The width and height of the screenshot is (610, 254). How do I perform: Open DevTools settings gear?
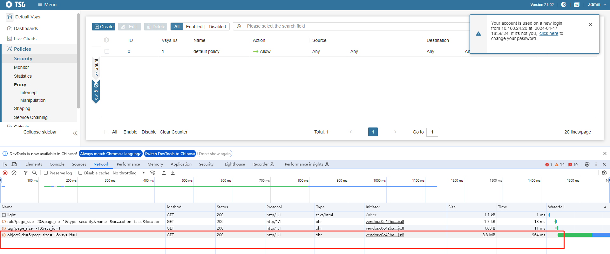[x=587, y=164]
